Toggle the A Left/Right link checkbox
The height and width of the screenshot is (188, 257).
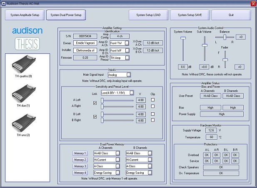pyautogui.click(x=95, y=103)
